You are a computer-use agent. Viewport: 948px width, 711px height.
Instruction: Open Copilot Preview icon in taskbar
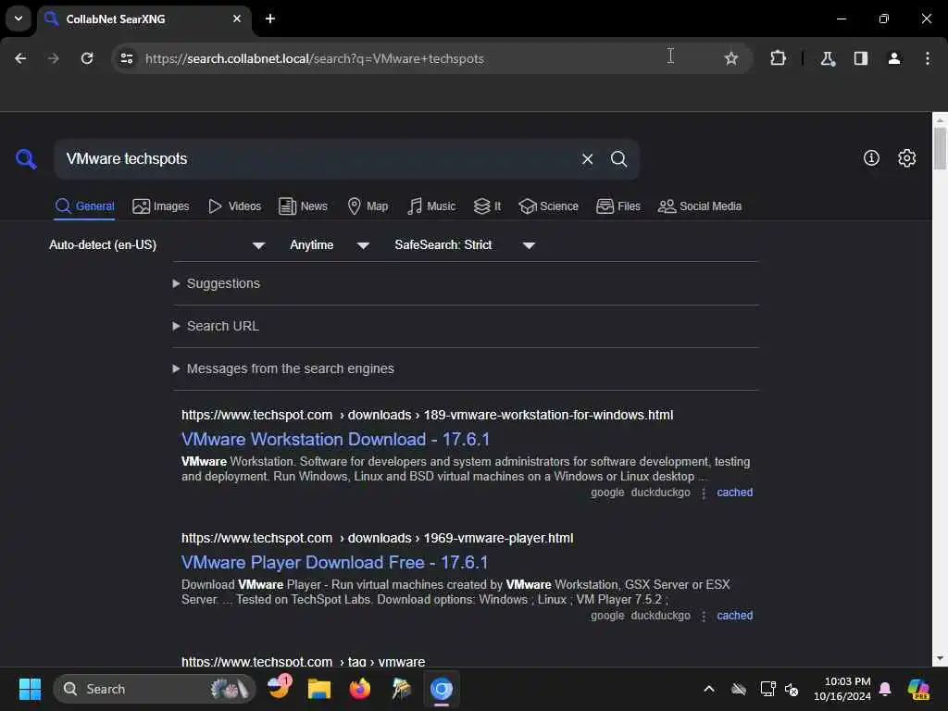(x=918, y=689)
